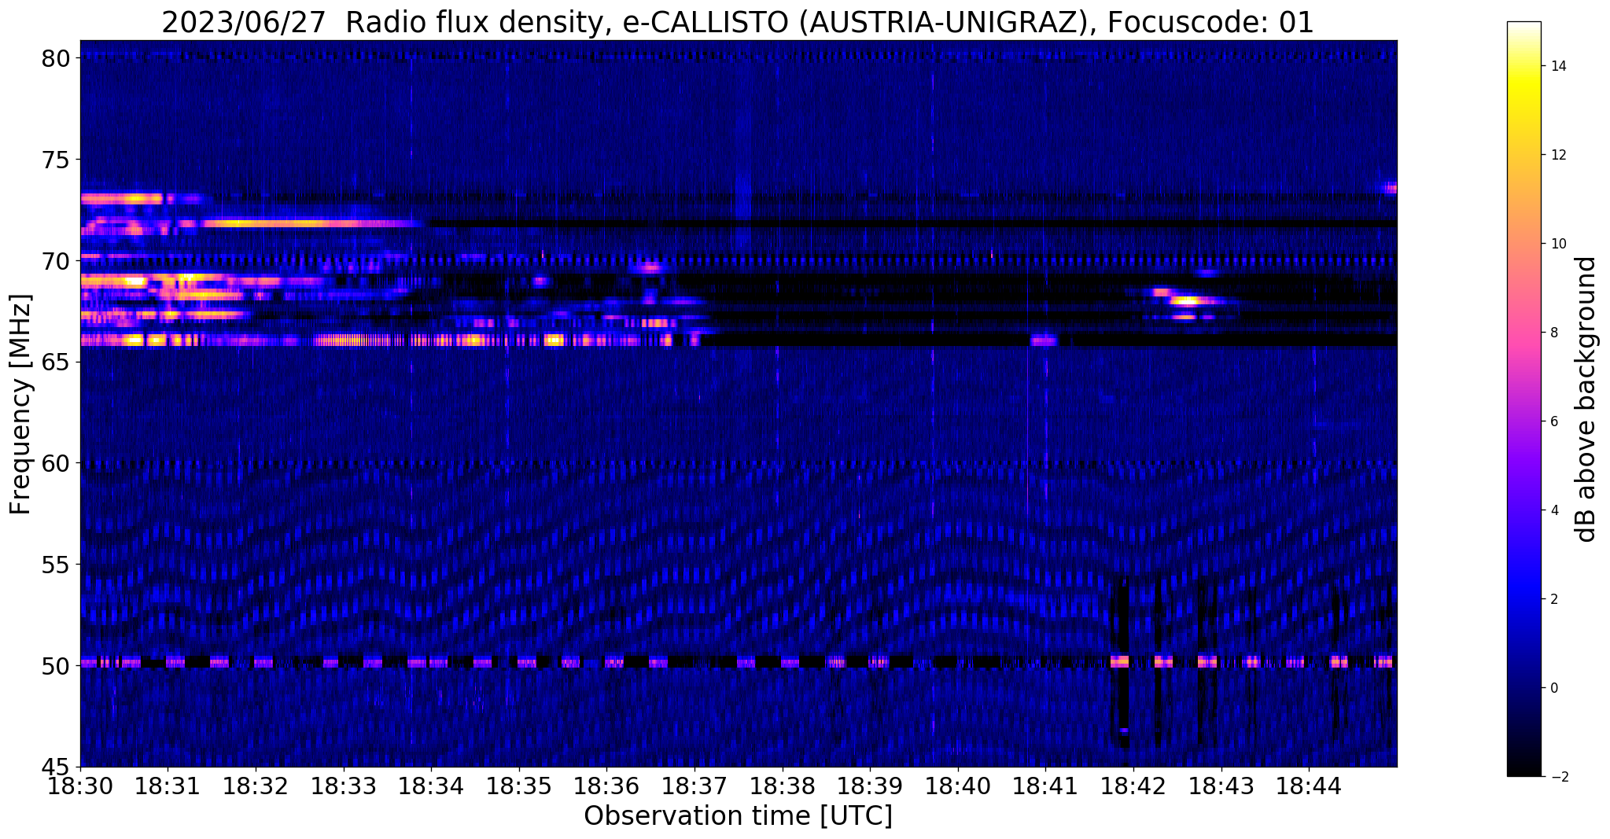Image resolution: width=1610 pixels, height=839 pixels.
Task: Click the colorbar tick label 4
Action: tap(1553, 510)
